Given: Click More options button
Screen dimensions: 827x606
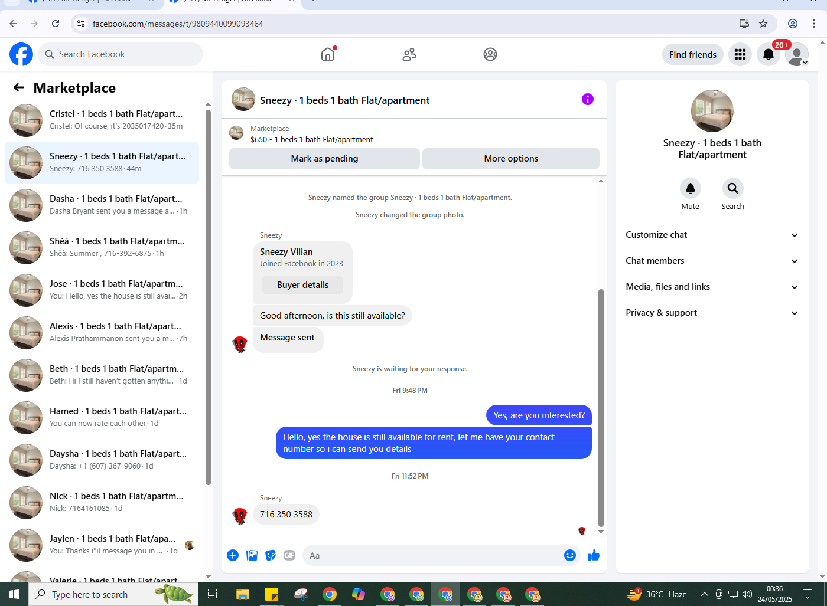Looking at the screenshot, I should point(511,159).
